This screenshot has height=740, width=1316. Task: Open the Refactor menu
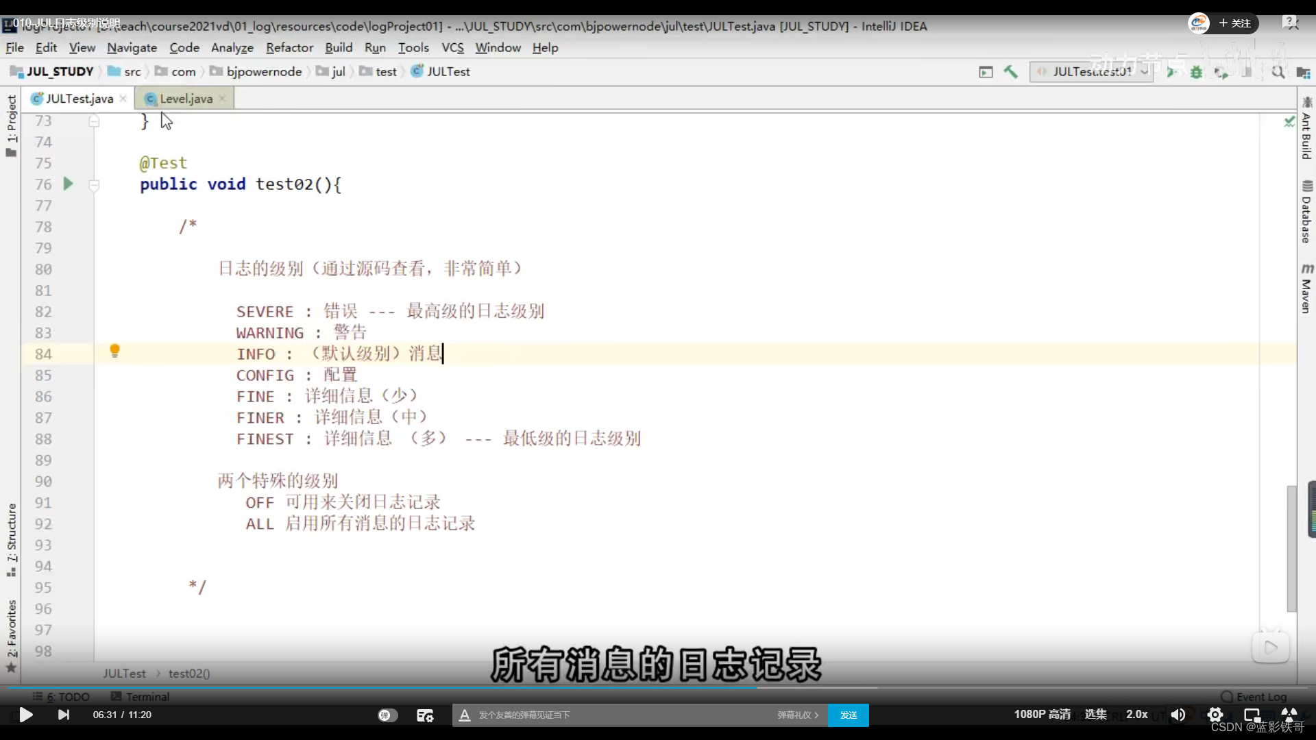[289, 47]
